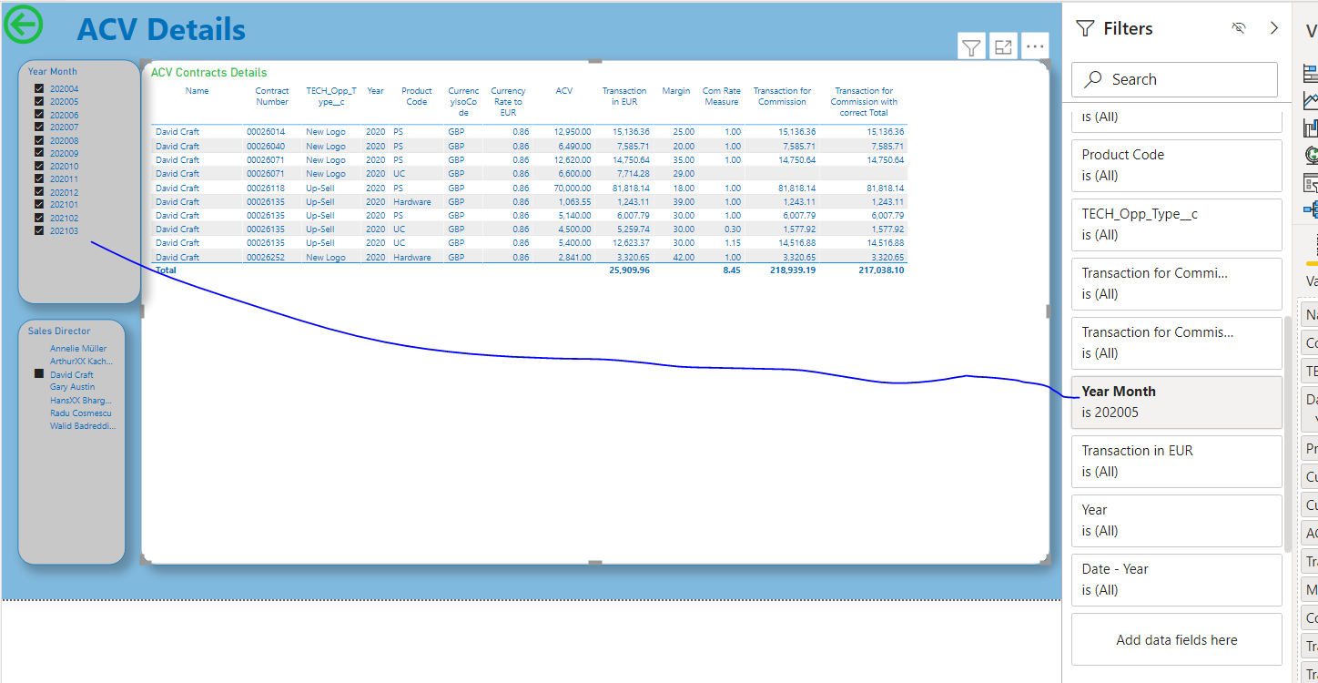
Task: Uncheck the 202101 slicer checkbox
Action: click(39, 205)
